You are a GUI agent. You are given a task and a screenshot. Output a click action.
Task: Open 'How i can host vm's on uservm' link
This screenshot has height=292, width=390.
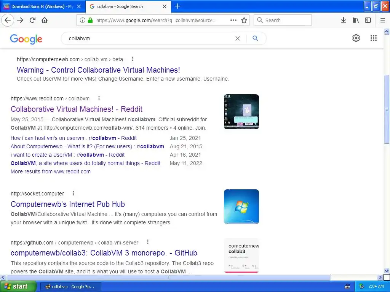(x=74, y=138)
